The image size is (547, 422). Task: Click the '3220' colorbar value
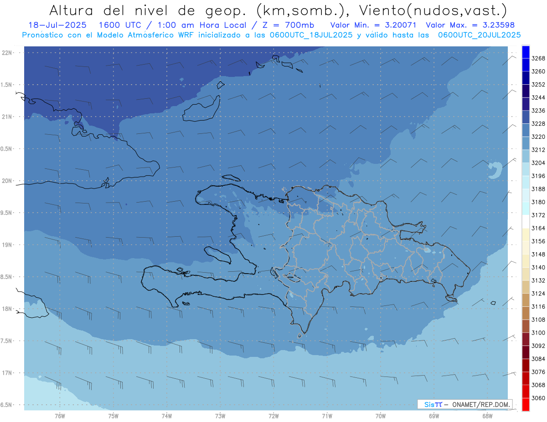tap(538, 137)
